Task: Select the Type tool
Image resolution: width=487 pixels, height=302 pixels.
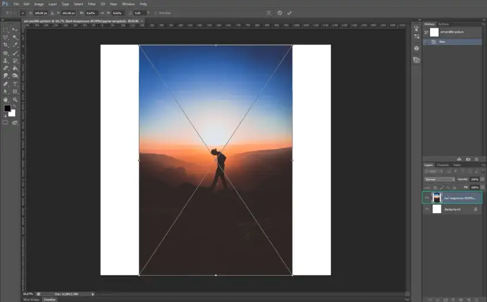Action: click(15, 84)
